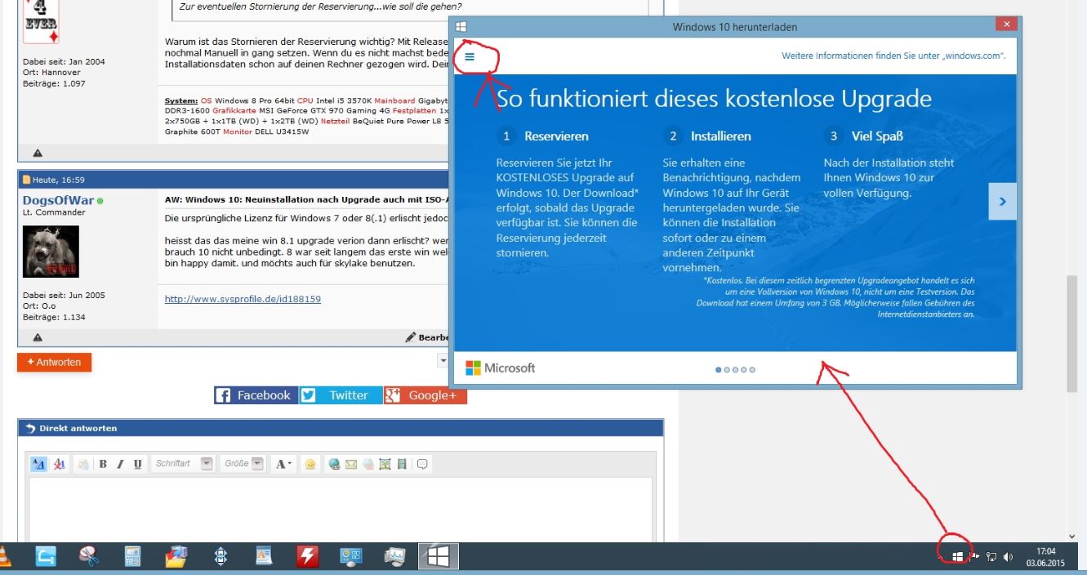
Task: Toggle editor mode switch icon
Action: pyautogui.click(x=39, y=464)
